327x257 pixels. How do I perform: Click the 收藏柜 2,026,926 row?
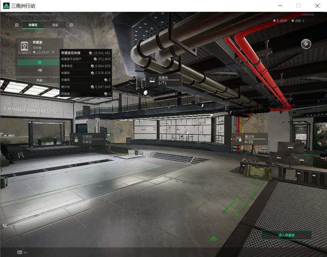pyautogui.click(x=86, y=73)
